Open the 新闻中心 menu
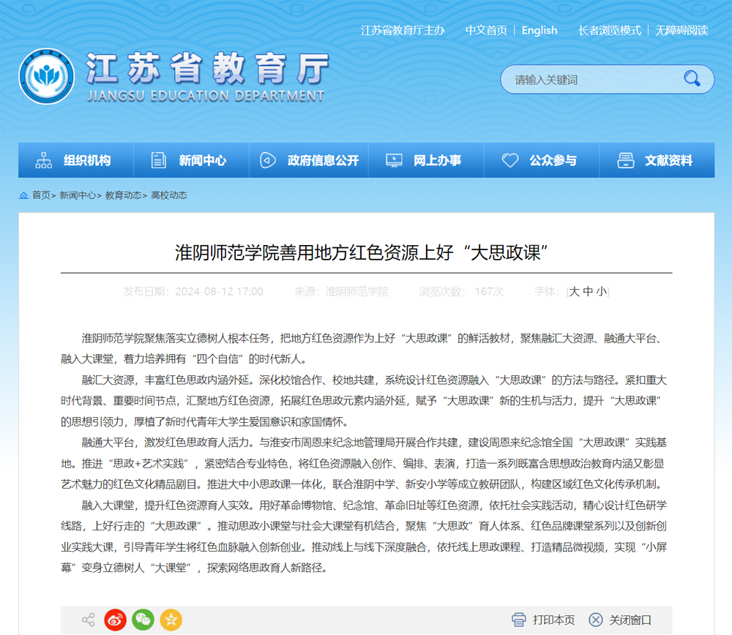 191,160
